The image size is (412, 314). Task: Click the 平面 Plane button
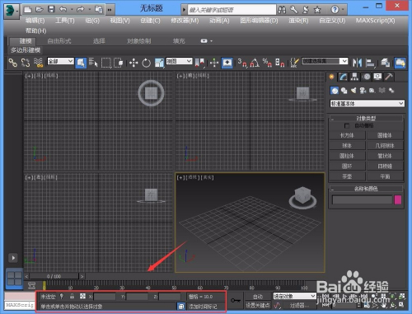(x=385, y=176)
